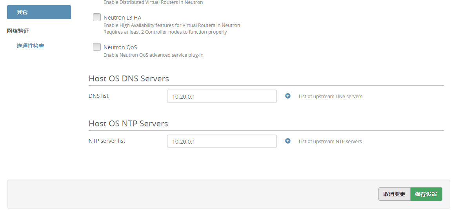Click 'Enable Neutron QoS advanced service plug-in' description
The width and height of the screenshot is (451, 214).
(x=153, y=55)
